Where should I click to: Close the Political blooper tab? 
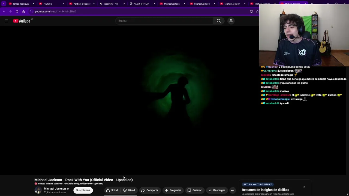94,4
